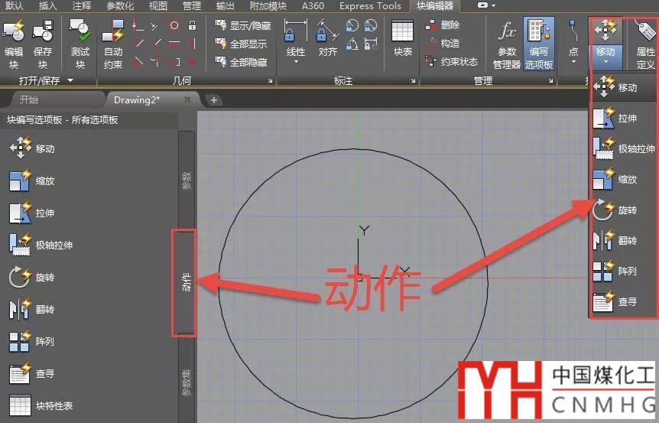This screenshot has width=659, height=423.
Task: Expand the 打开/保存 panel dropdown
Action: pos(71,80)
